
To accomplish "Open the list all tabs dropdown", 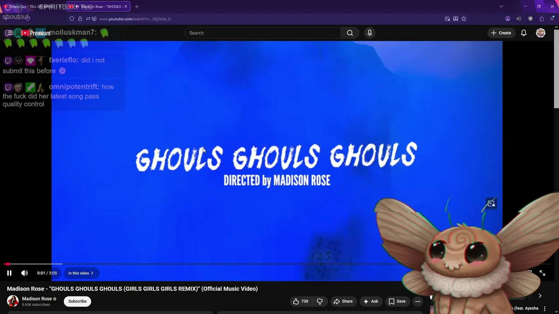I will (501, 7).
